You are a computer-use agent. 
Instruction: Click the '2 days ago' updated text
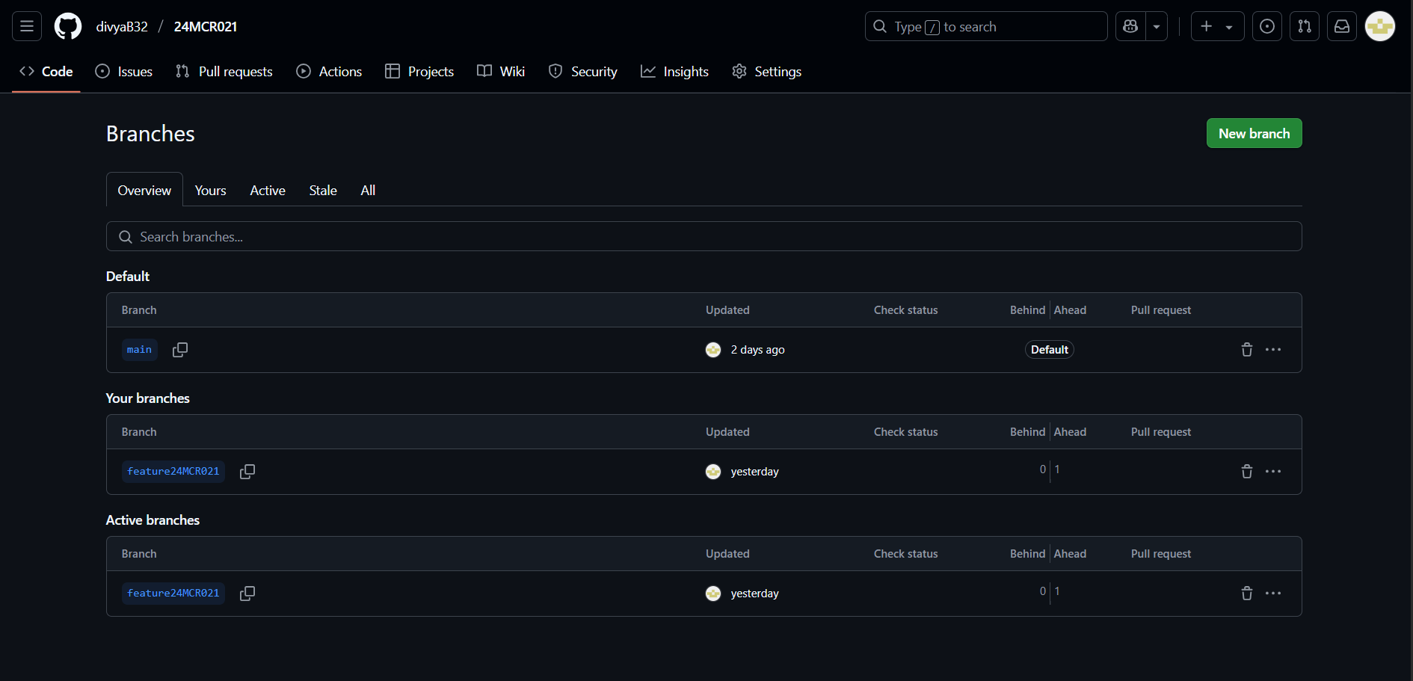(757, 349)
